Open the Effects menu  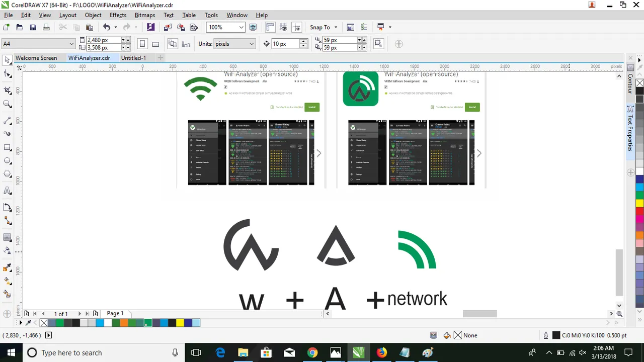pos(118,15)
